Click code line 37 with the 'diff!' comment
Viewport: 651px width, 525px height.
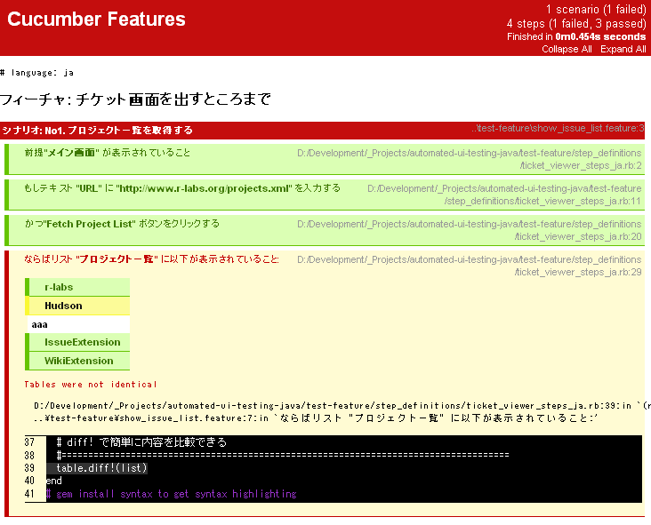coord(141,442)
